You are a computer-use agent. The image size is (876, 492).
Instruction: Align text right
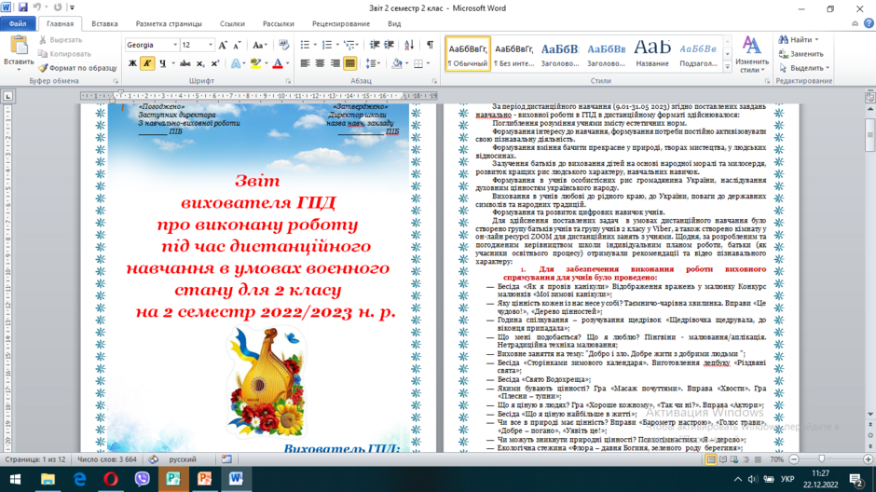335,63
